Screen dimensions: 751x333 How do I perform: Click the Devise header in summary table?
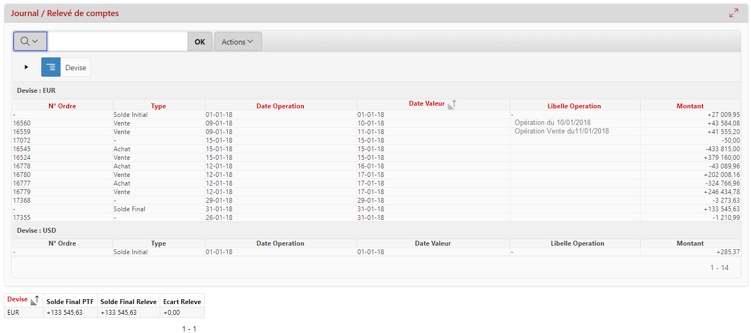[17, 300]
